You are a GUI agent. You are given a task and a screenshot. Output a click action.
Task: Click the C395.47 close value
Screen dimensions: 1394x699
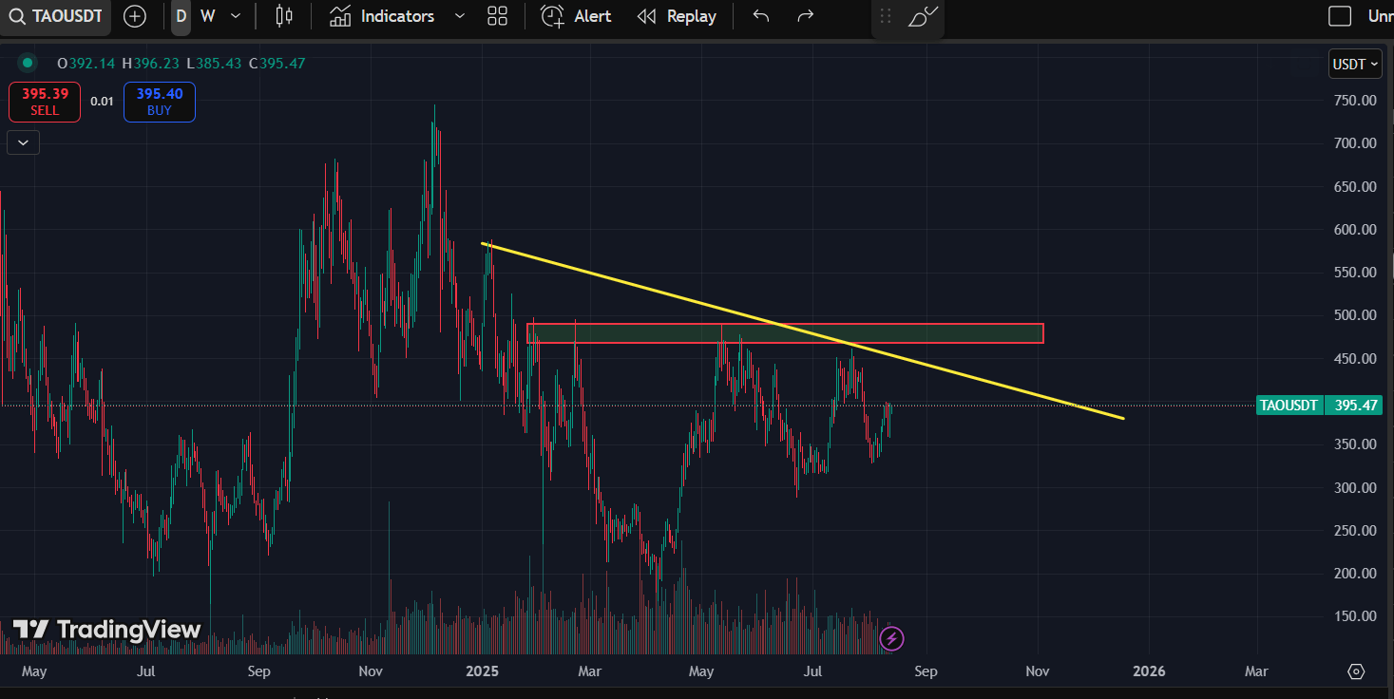click(x=277, y=64)
